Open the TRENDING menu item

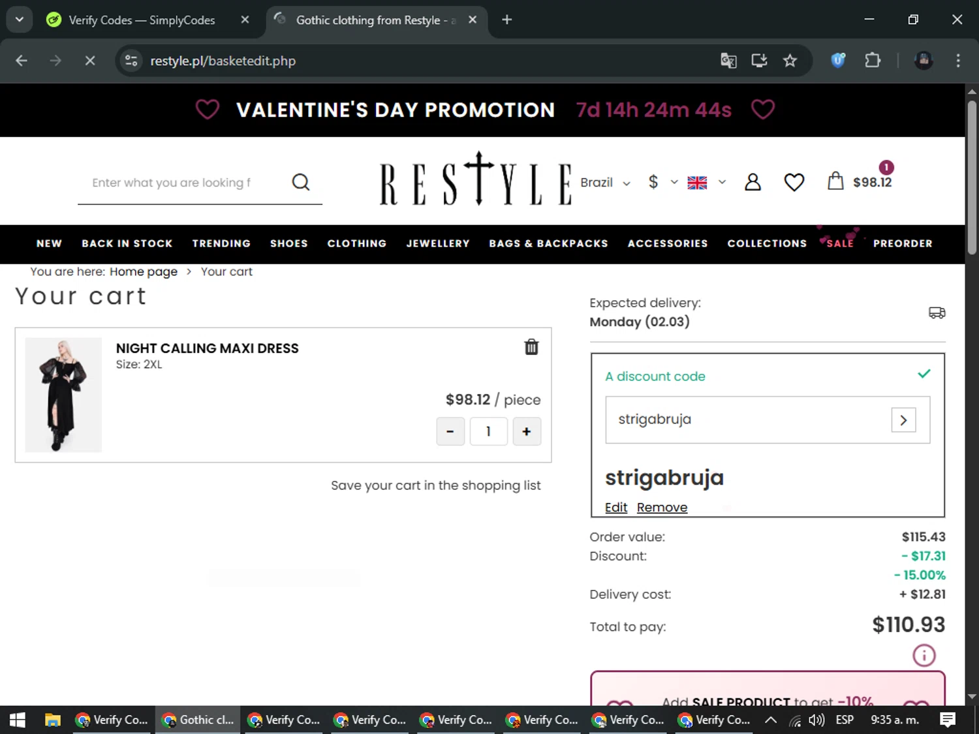click(221, 243)
